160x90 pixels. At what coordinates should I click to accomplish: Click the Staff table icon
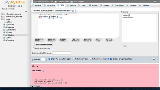pos(7,32)
